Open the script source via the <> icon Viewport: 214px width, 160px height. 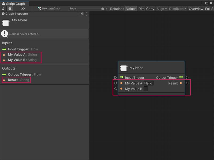tap(22, 9)
